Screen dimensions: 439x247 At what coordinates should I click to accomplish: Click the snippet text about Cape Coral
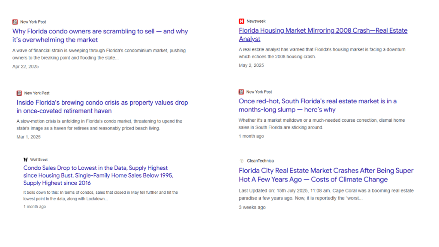pyautogui.click(x=326, y=194)
